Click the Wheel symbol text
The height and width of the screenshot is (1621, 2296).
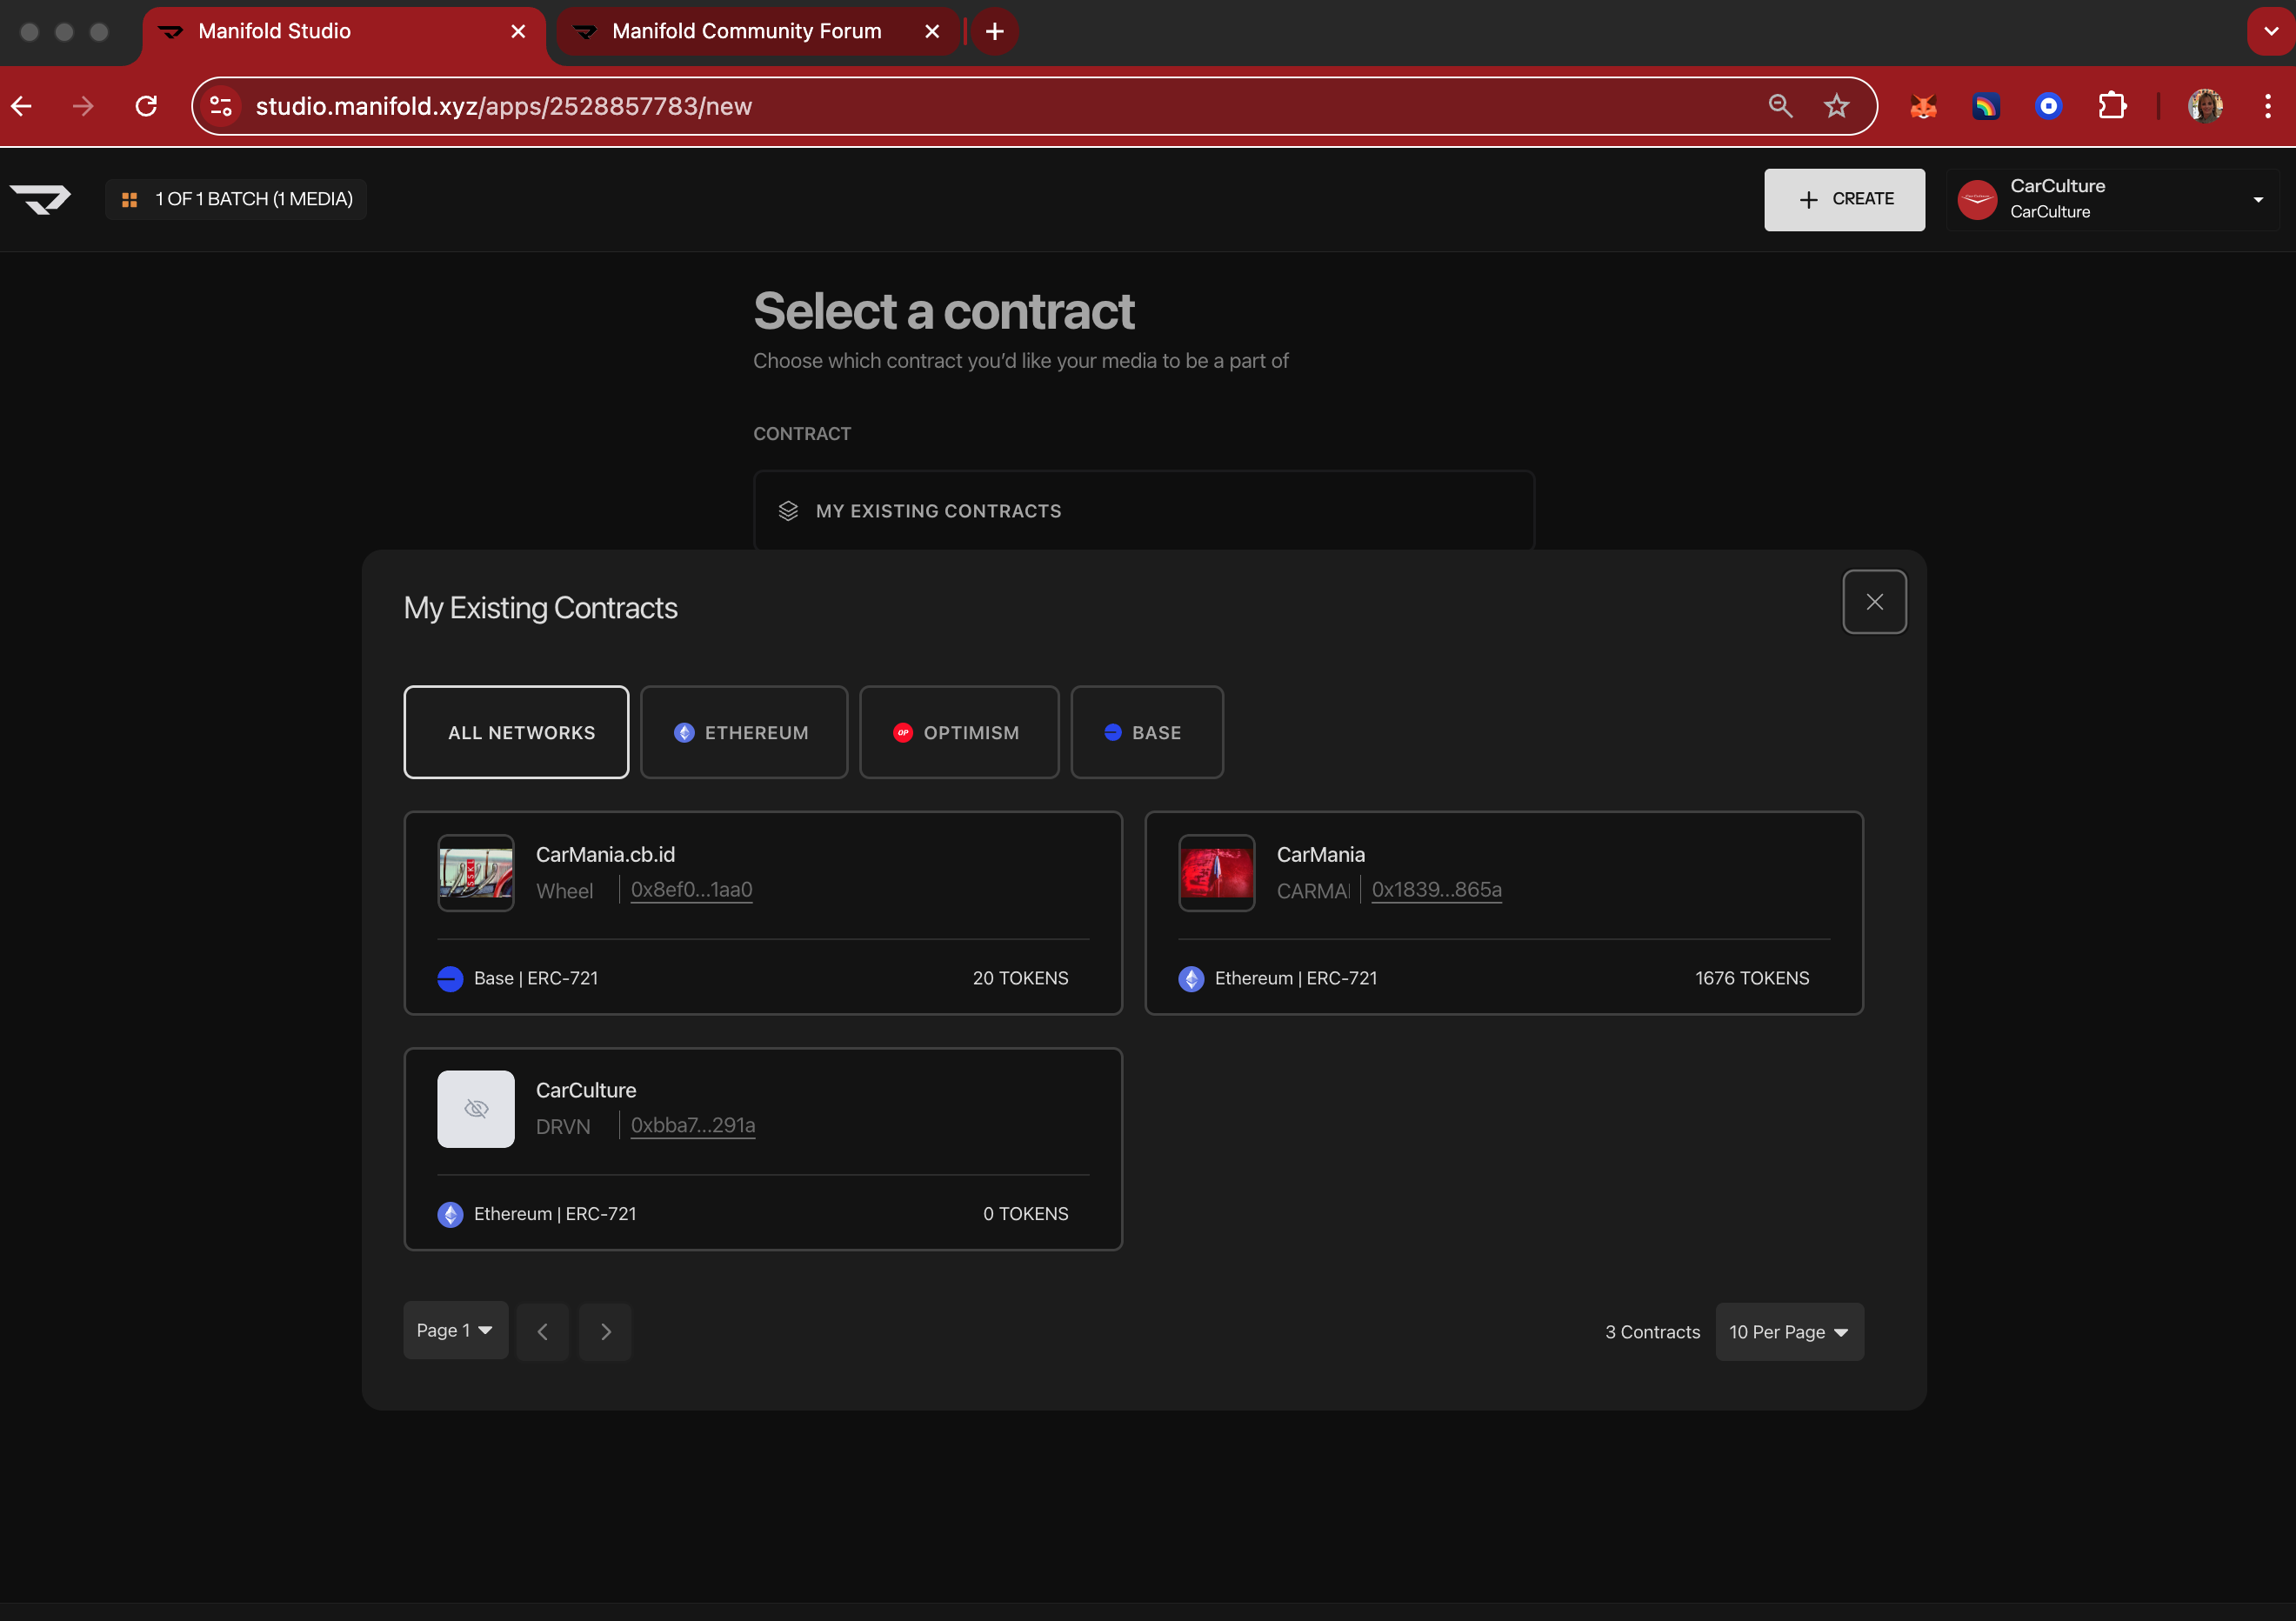564,891
